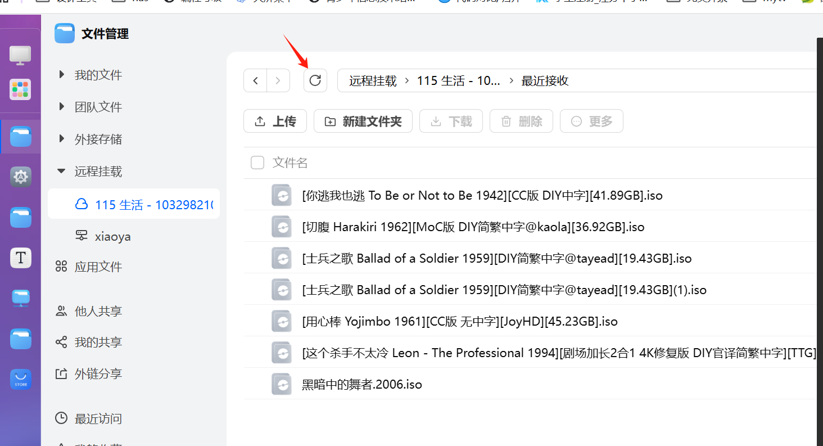Open the 团队文件 label in sidebar
Viewport: 823px width, 446px height.
[98, 107]
